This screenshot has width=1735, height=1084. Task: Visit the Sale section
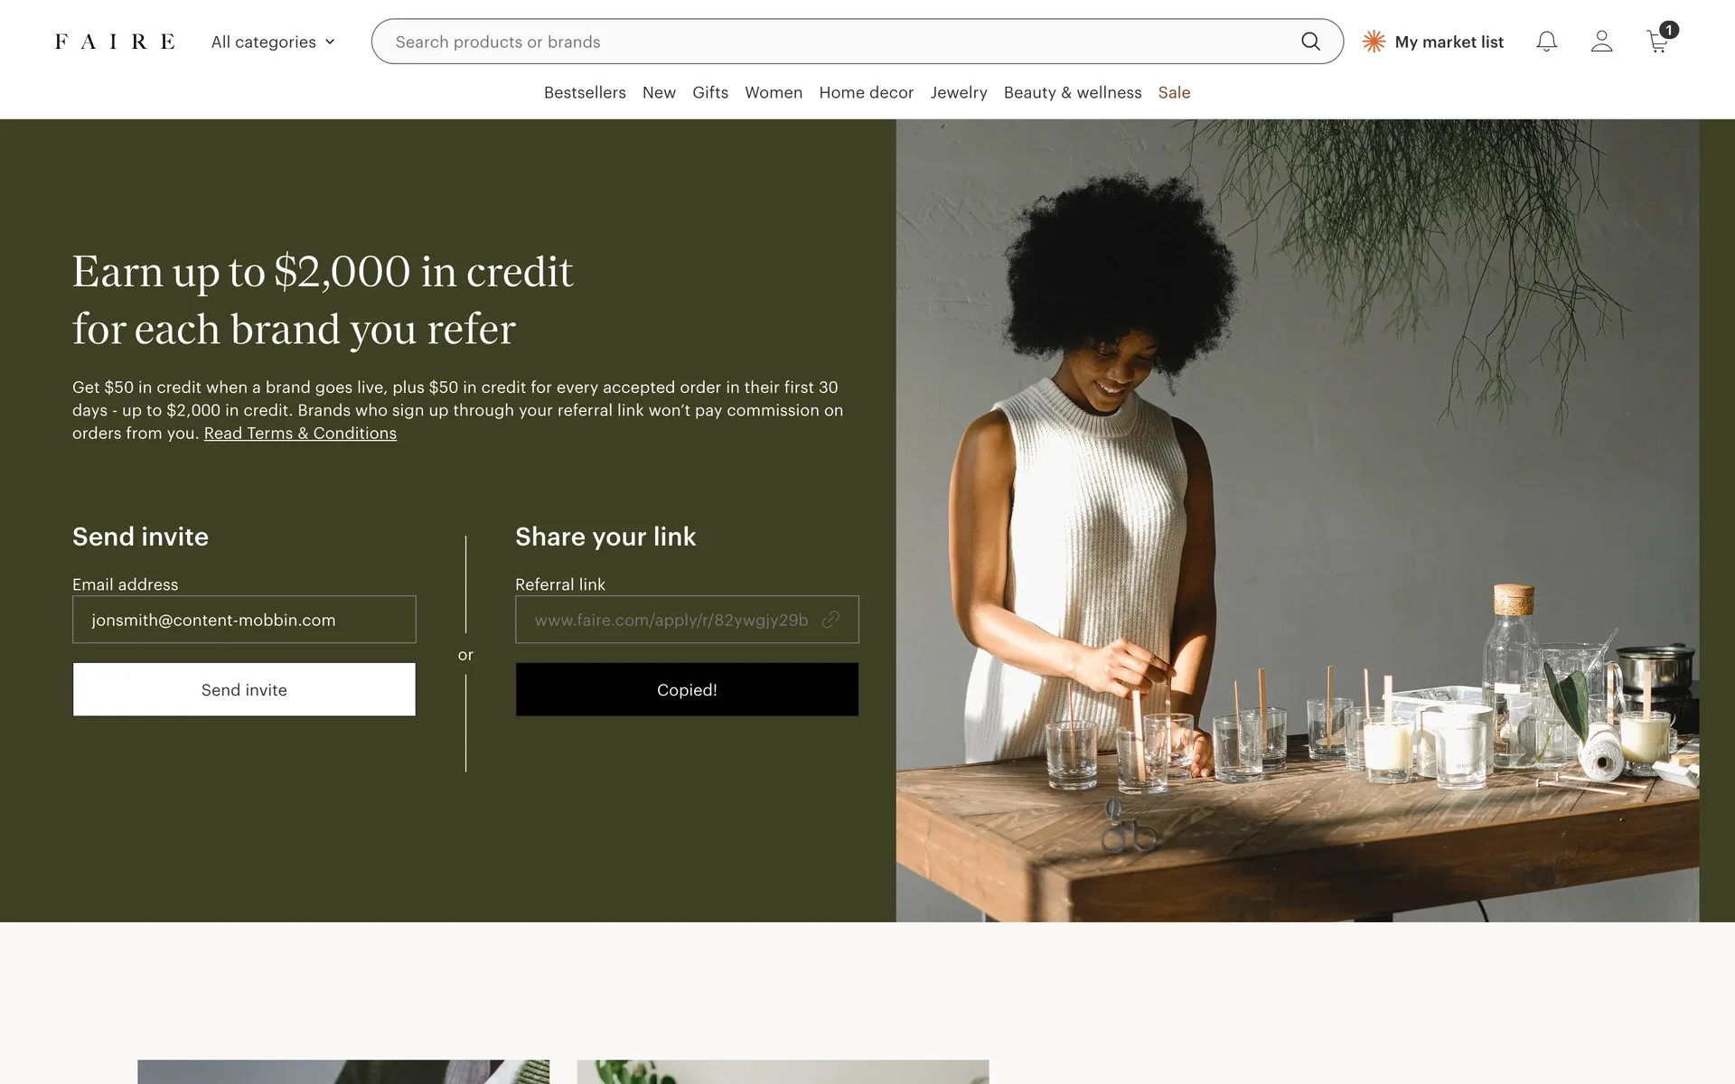[1174, 92]
